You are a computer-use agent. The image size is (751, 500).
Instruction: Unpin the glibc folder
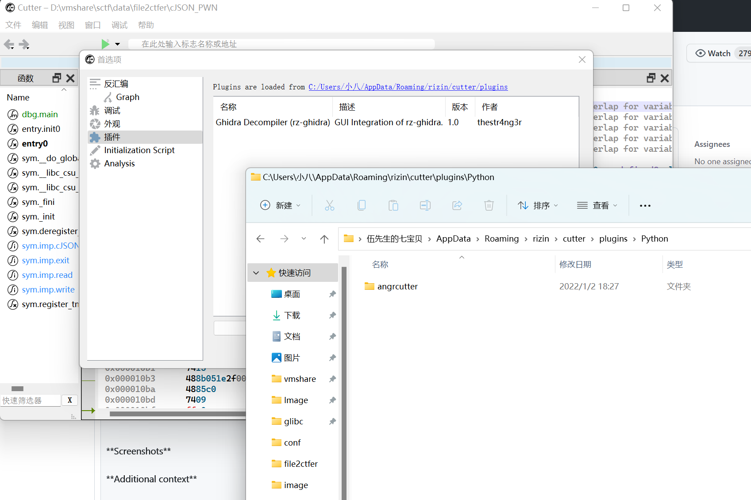coord(332,421)
